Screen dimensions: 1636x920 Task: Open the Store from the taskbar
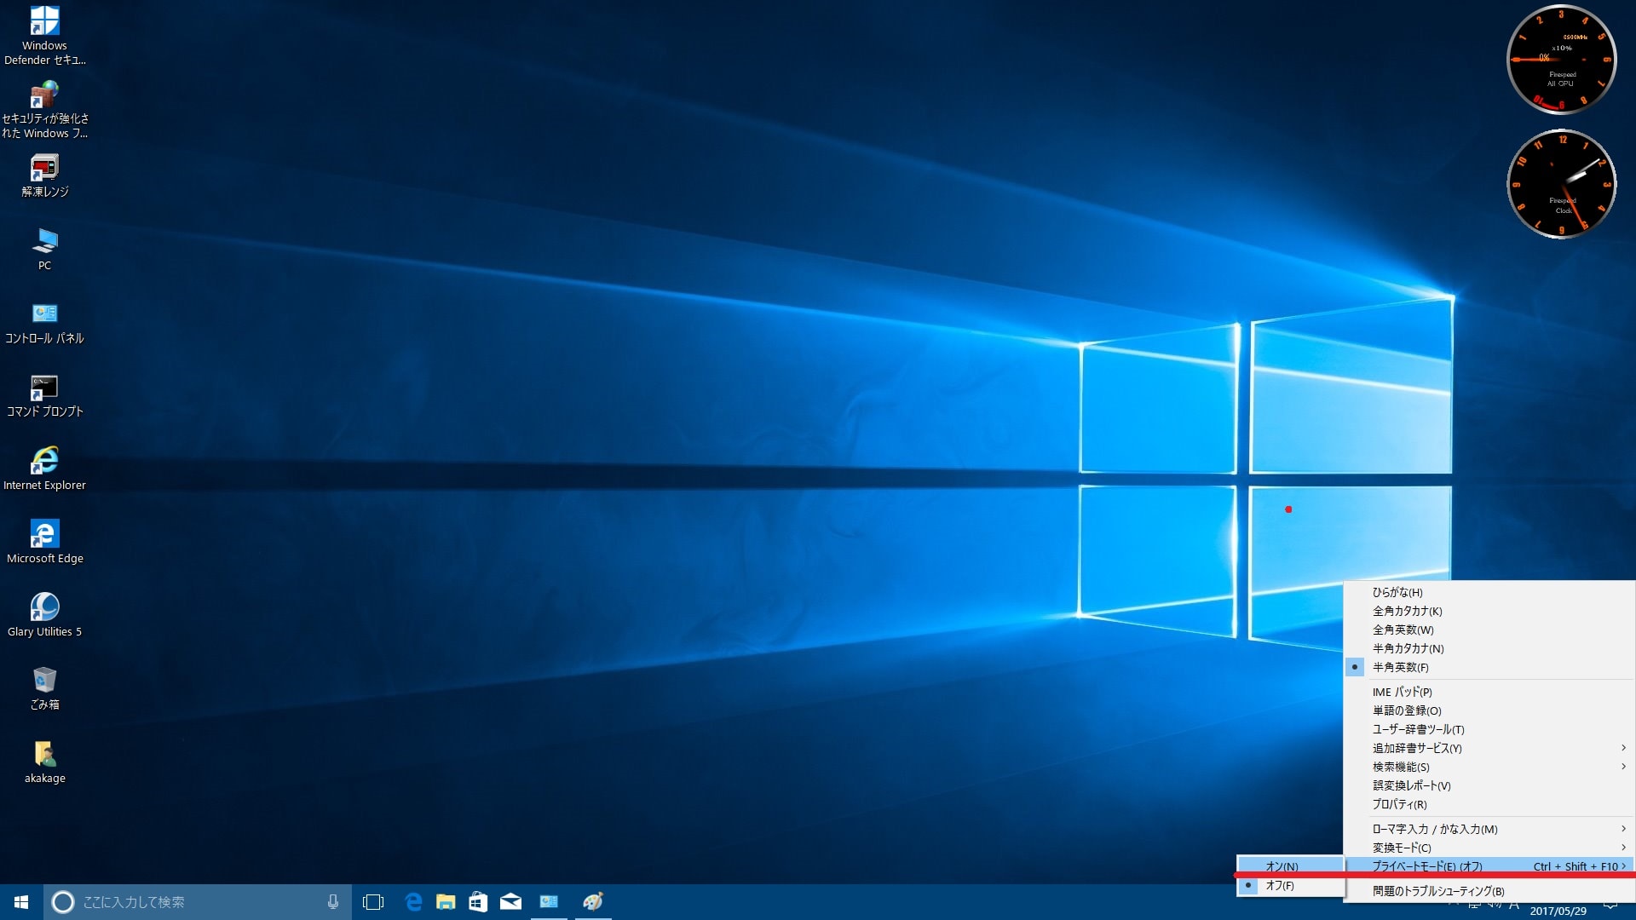pos(478,902)
